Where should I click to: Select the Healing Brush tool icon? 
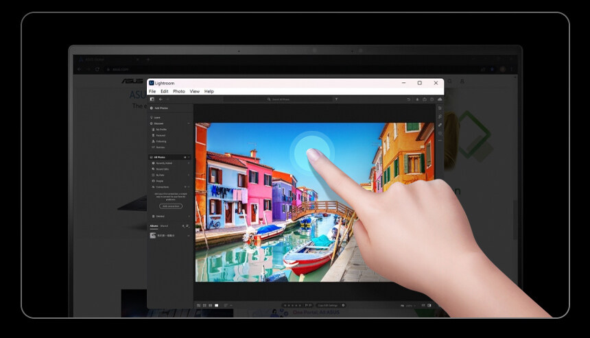[440, 125]
